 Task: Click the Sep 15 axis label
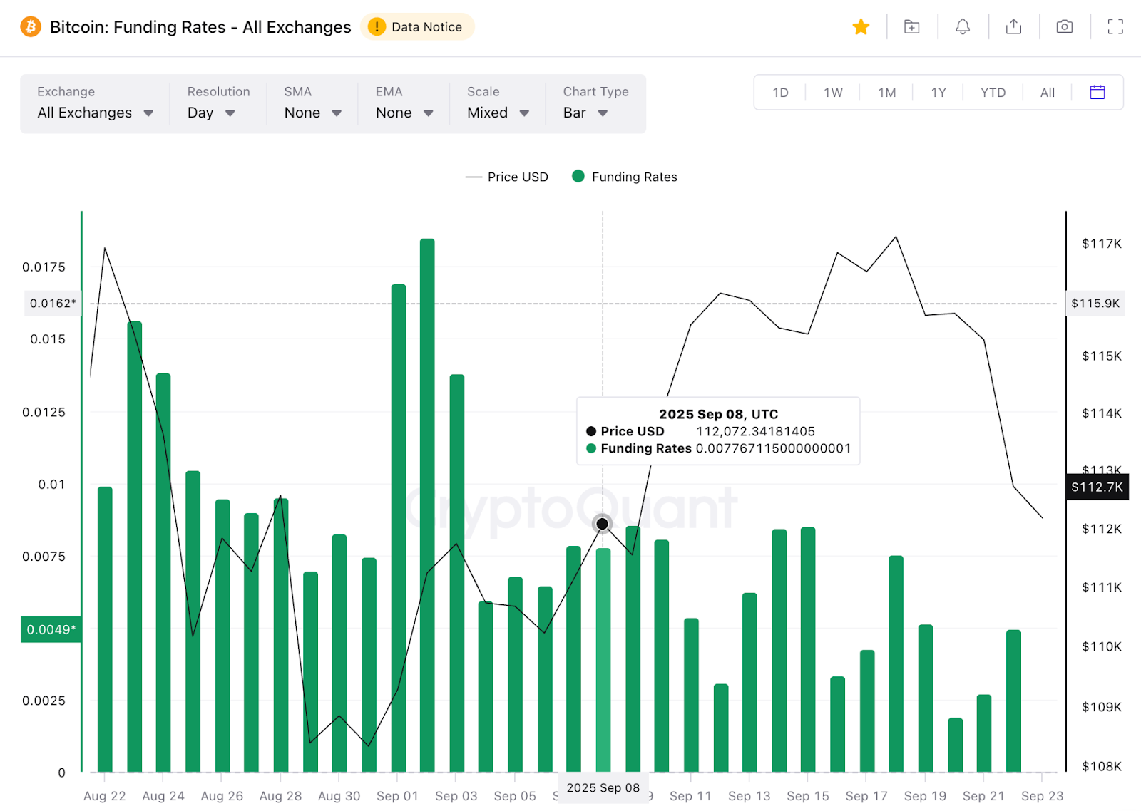pos(808,796)
